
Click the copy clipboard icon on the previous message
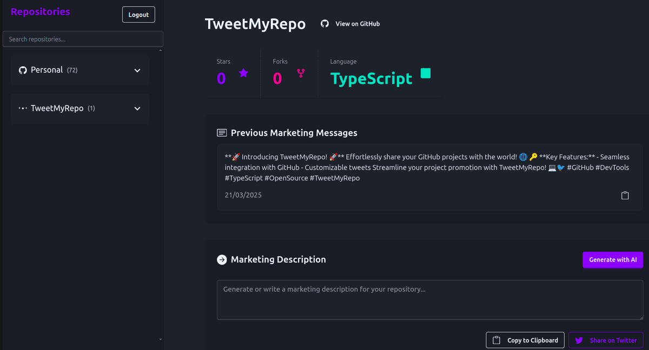625,195
